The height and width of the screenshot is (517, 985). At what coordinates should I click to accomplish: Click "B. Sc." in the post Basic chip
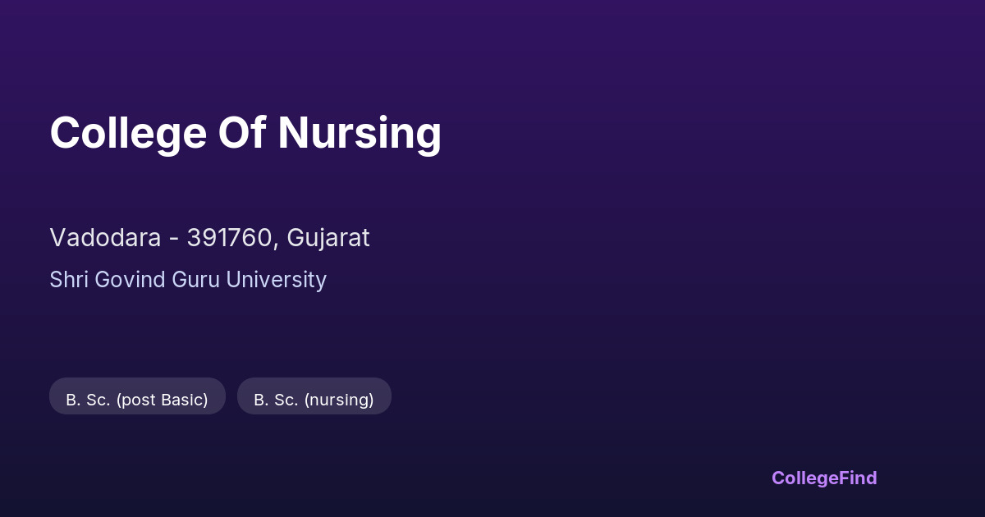click(88, 400)
